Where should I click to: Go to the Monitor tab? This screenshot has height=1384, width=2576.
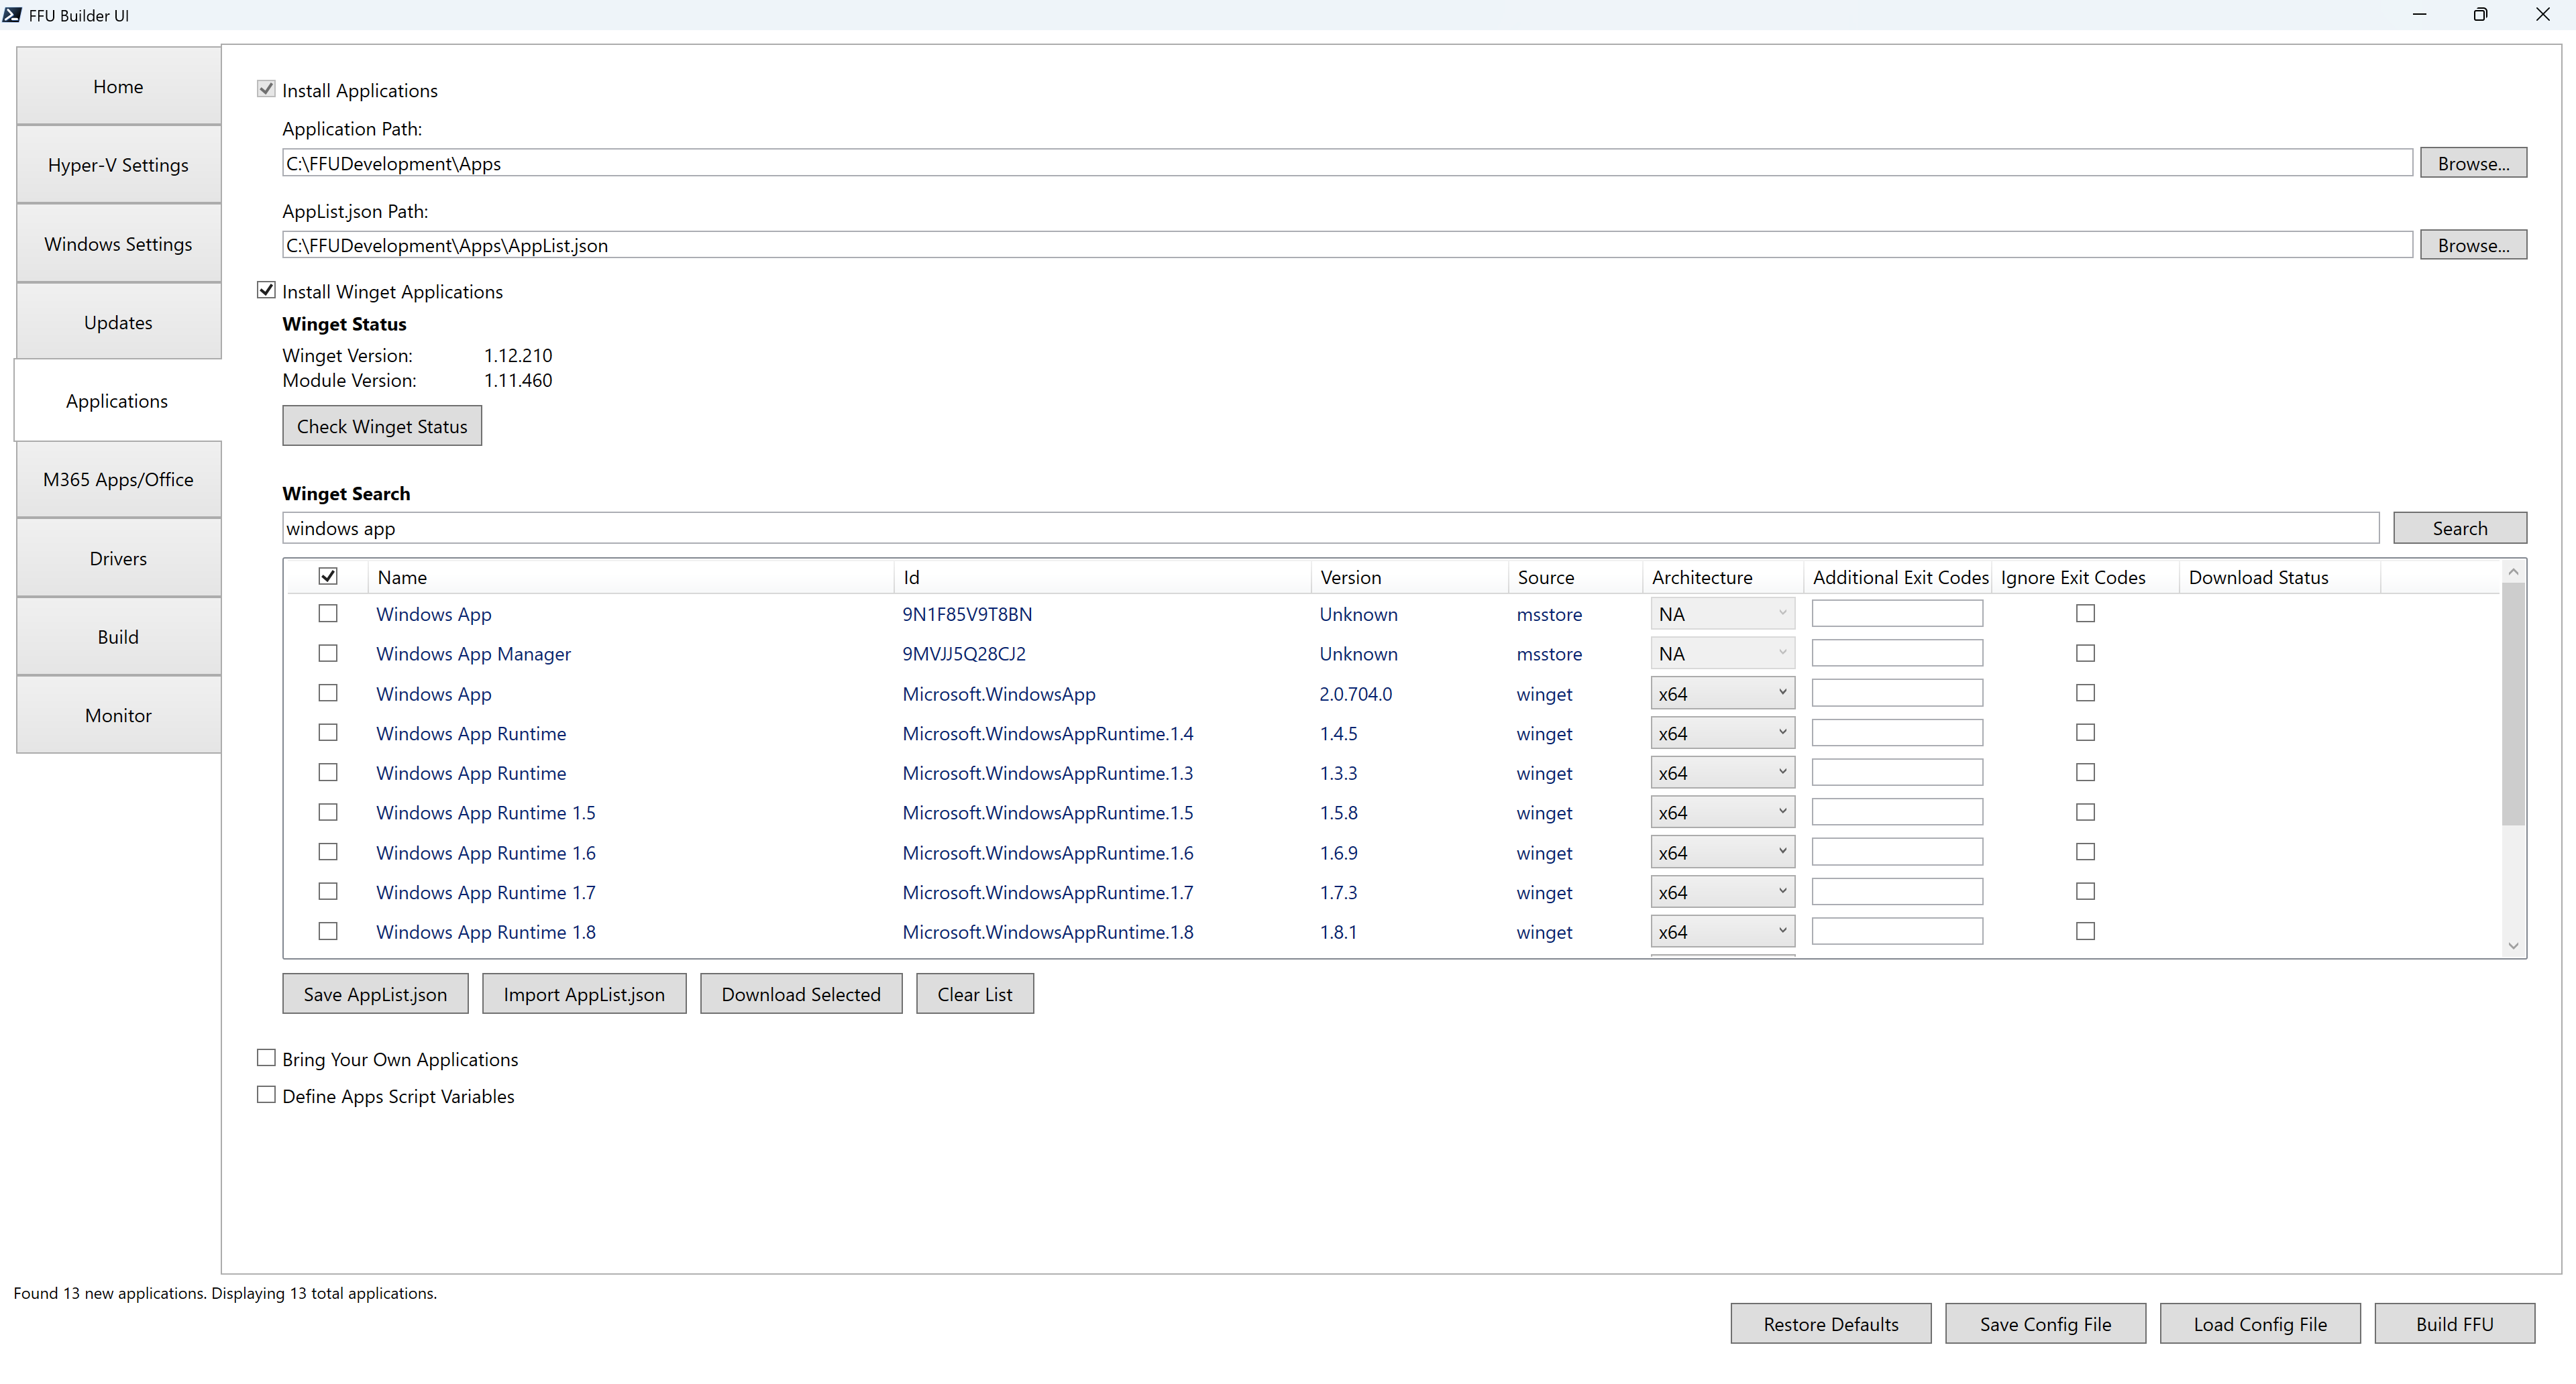point(117,715)
